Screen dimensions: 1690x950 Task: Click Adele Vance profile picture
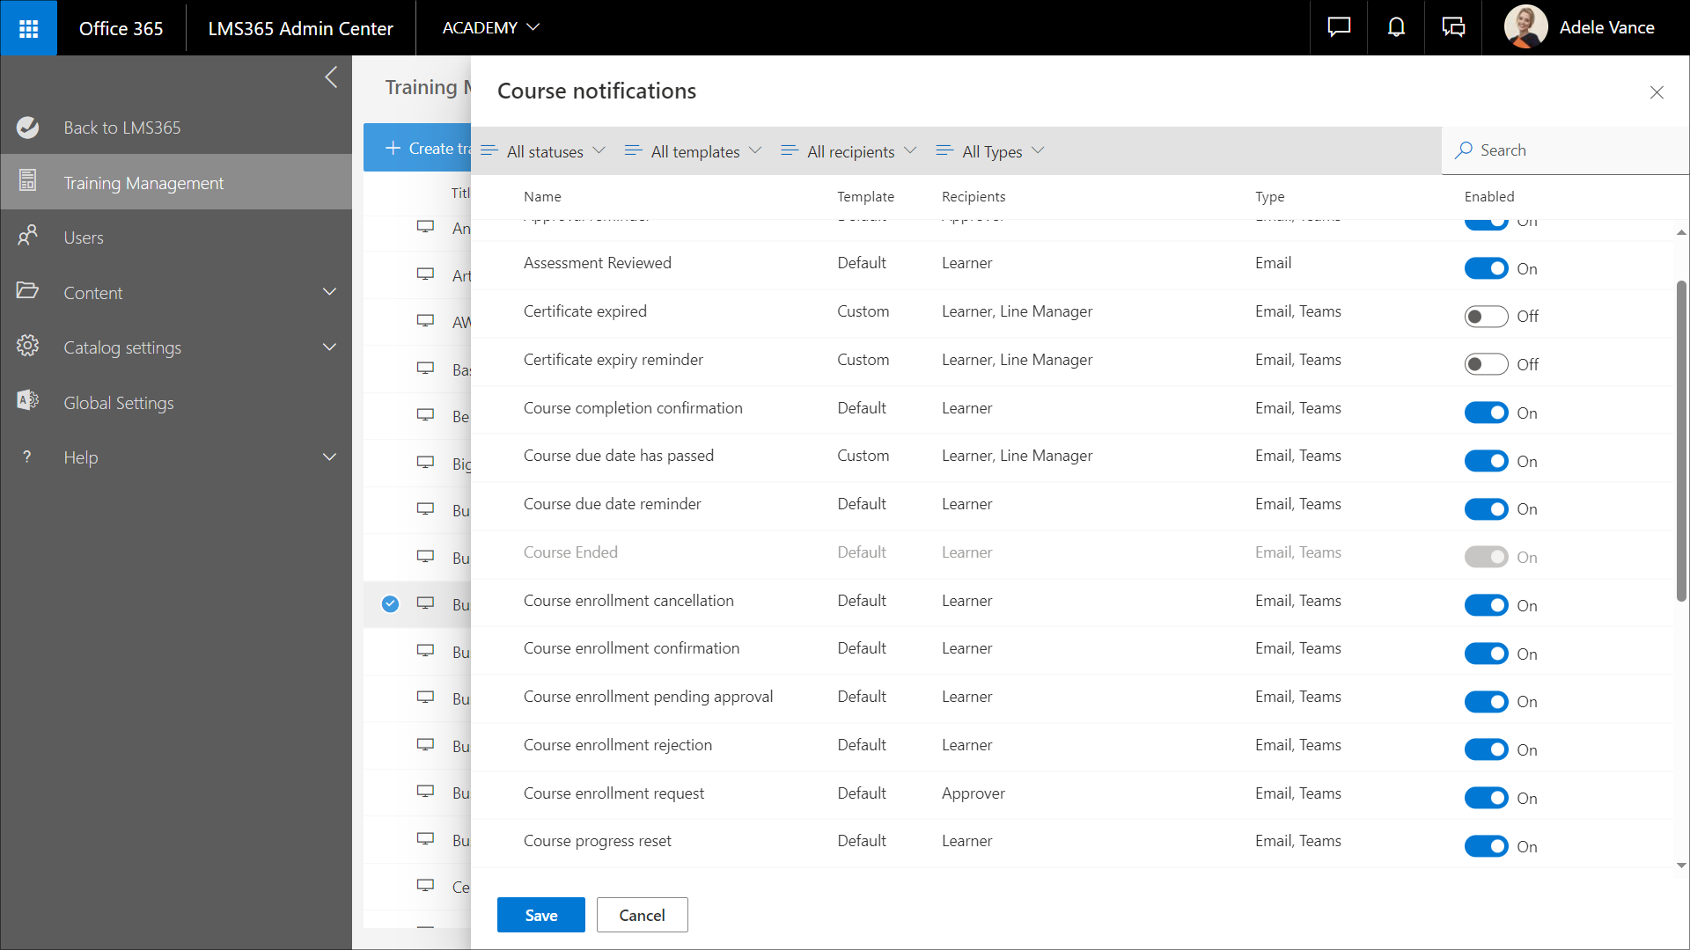coord(1525,27)
